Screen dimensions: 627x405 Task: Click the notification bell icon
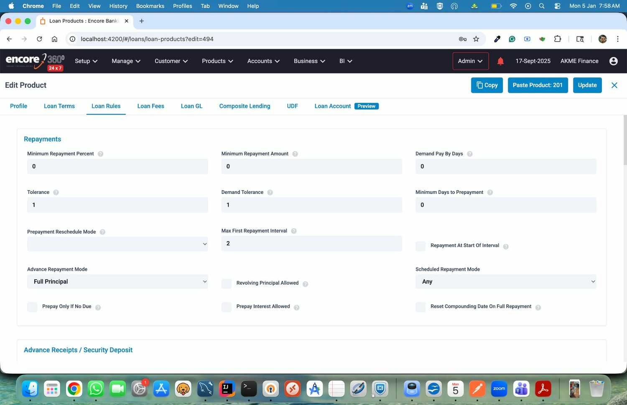click(500, 61)
